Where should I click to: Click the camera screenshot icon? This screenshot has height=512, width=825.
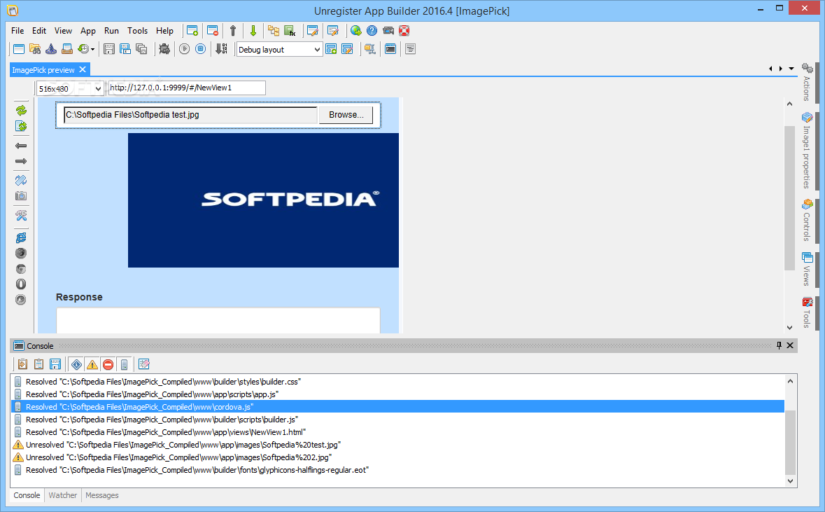[21, 196]
